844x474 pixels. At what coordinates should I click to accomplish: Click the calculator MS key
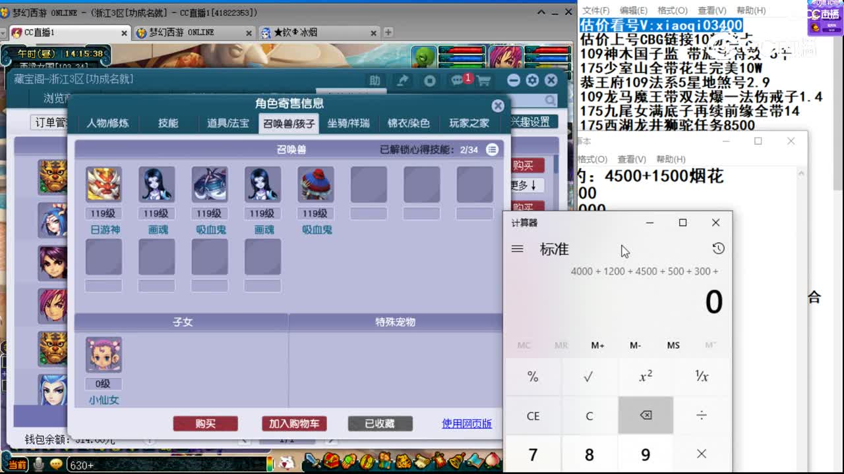[673, 345]
